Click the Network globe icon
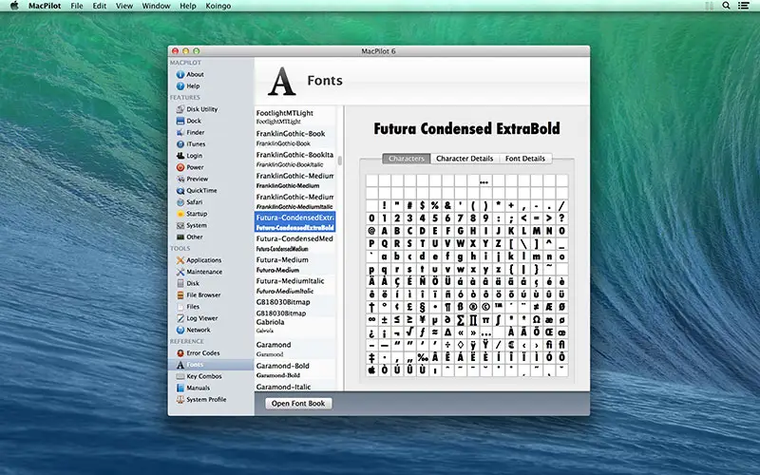The height and width of the screenshot is (475, 760). point(180,330)
